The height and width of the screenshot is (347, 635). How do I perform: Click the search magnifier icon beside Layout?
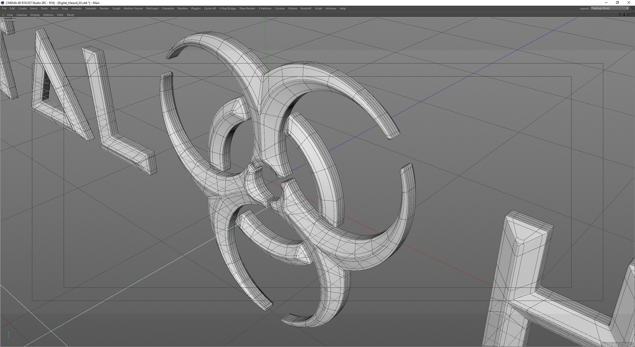[x=633, y=8]
